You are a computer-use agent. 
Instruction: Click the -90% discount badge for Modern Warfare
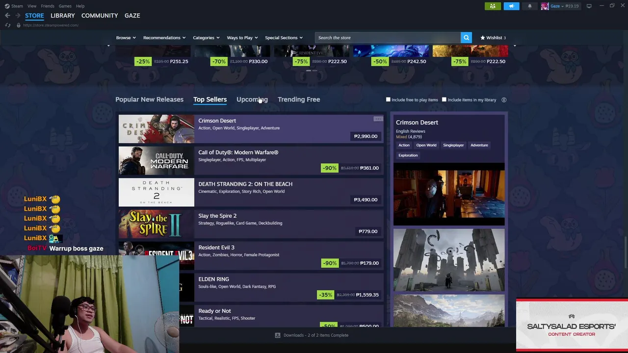tap(329, 168)
